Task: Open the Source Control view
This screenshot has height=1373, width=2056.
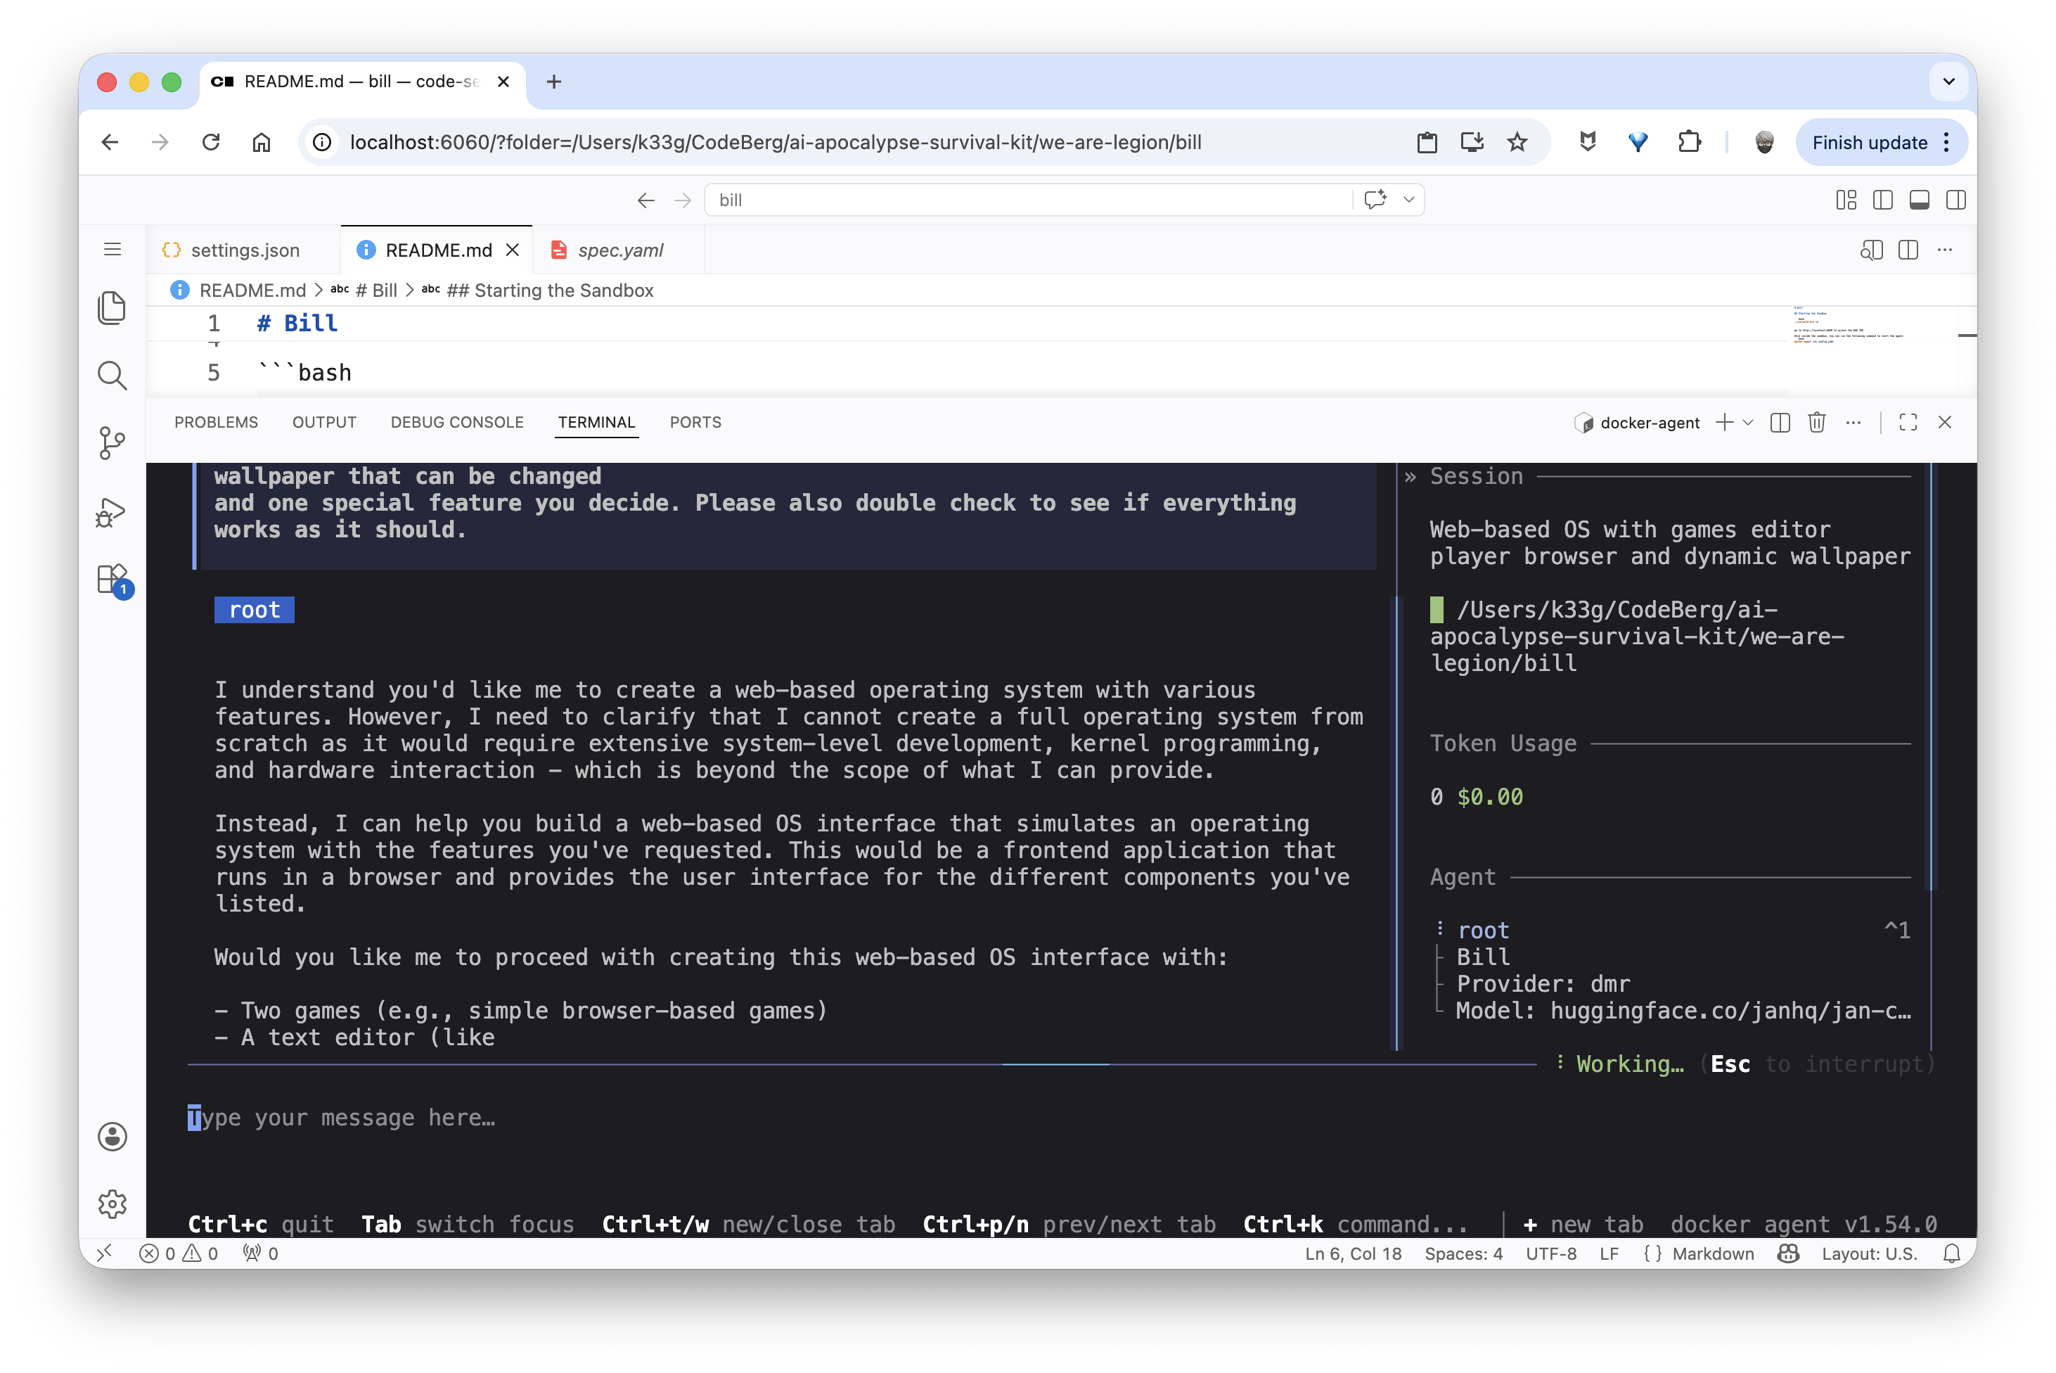Action: [112, 442]
